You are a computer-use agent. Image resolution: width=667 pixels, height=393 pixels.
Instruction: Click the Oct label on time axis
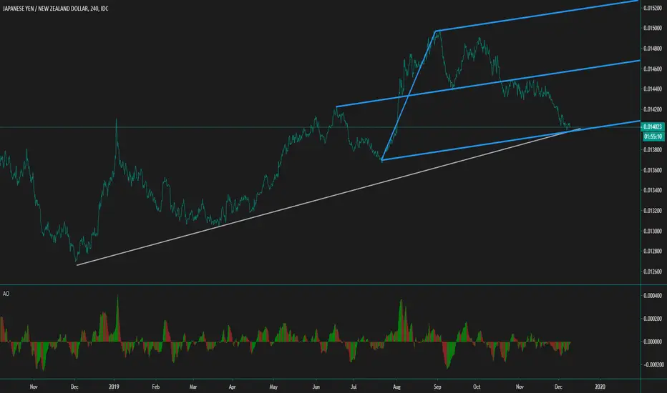click(477, 387)
